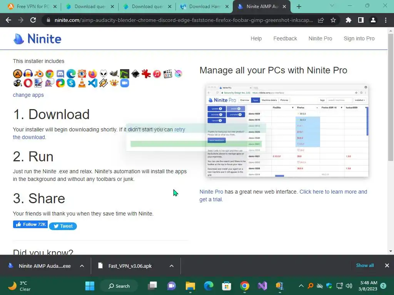Open File Explorer from taskbar
The image size is (394, 295).
point(190,286)
